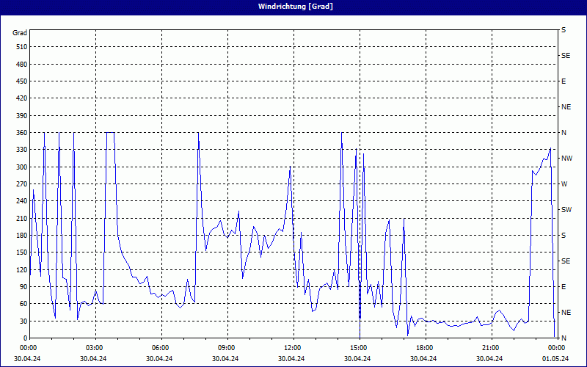Select the 18:00 time label on x-axis

(425, 347)
